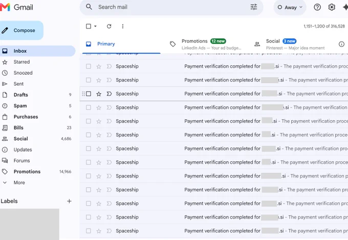The image size is (348, 240).
Task: Create a new label with plus icon
Action: tap(69, 201)
